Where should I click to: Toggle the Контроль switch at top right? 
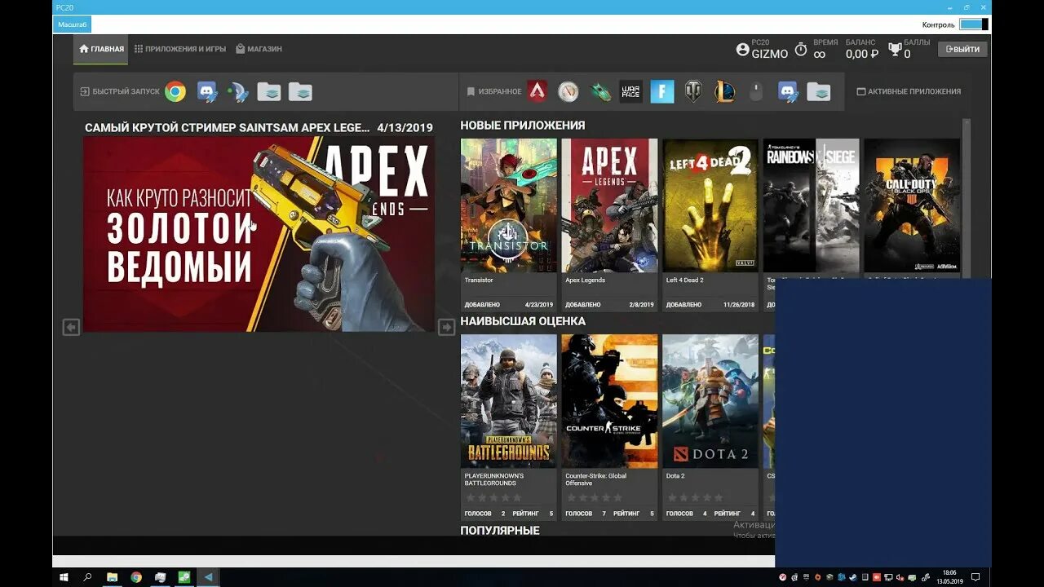coord(973,24)
